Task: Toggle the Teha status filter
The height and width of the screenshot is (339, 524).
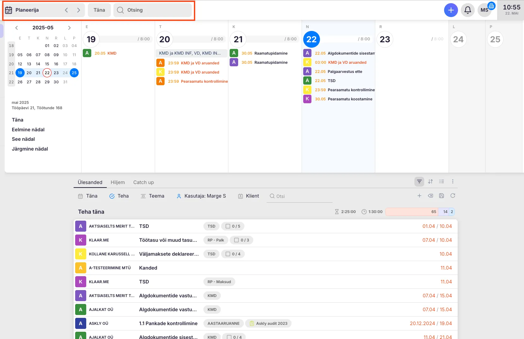Action: [x=119, y=196]
